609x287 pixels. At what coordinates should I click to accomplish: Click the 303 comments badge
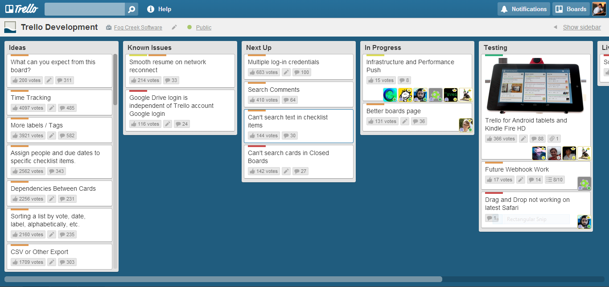coord(67,262)
